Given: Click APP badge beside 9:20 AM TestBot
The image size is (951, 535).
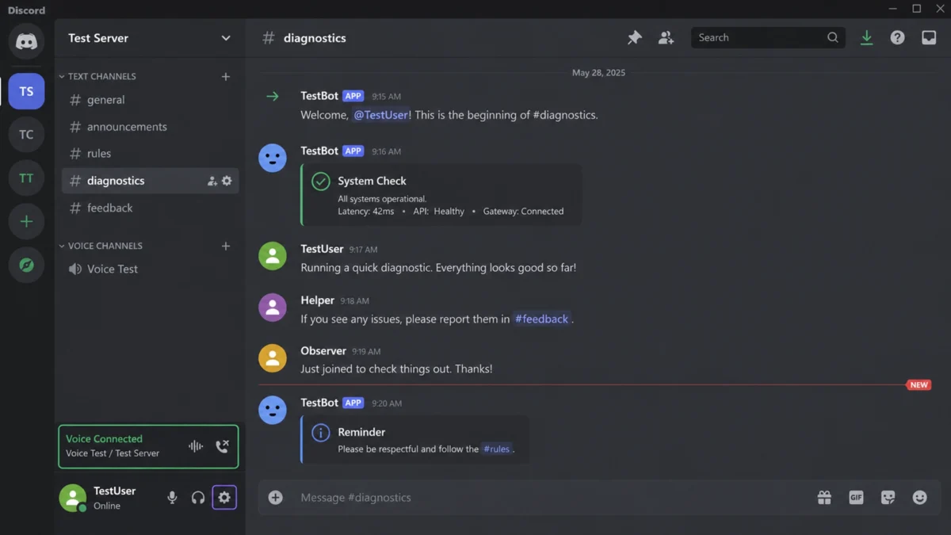Looking at the screenshot, I should click(x=353, y=403).
